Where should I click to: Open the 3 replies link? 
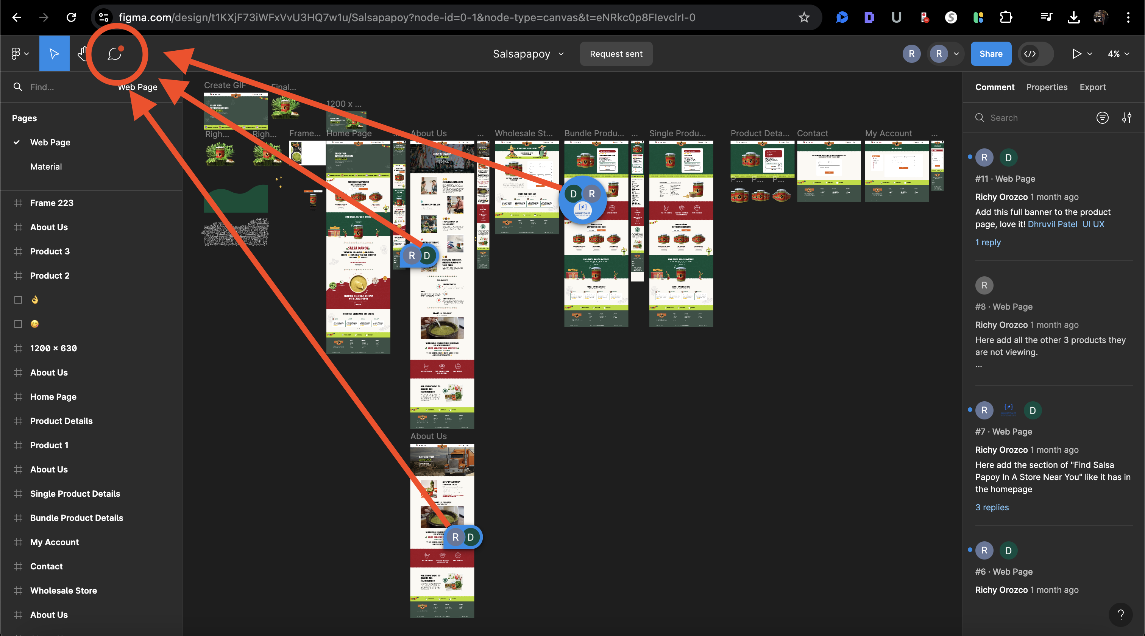pyautogui.click(x=992, y=507)
